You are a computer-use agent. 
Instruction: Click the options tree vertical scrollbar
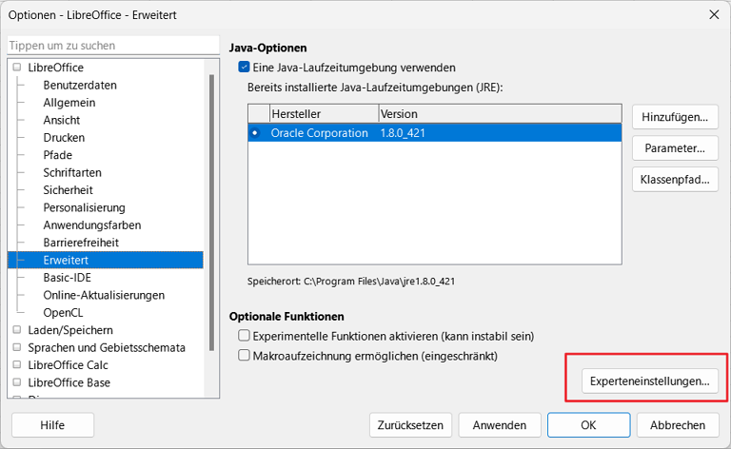(x=211, y=212)
